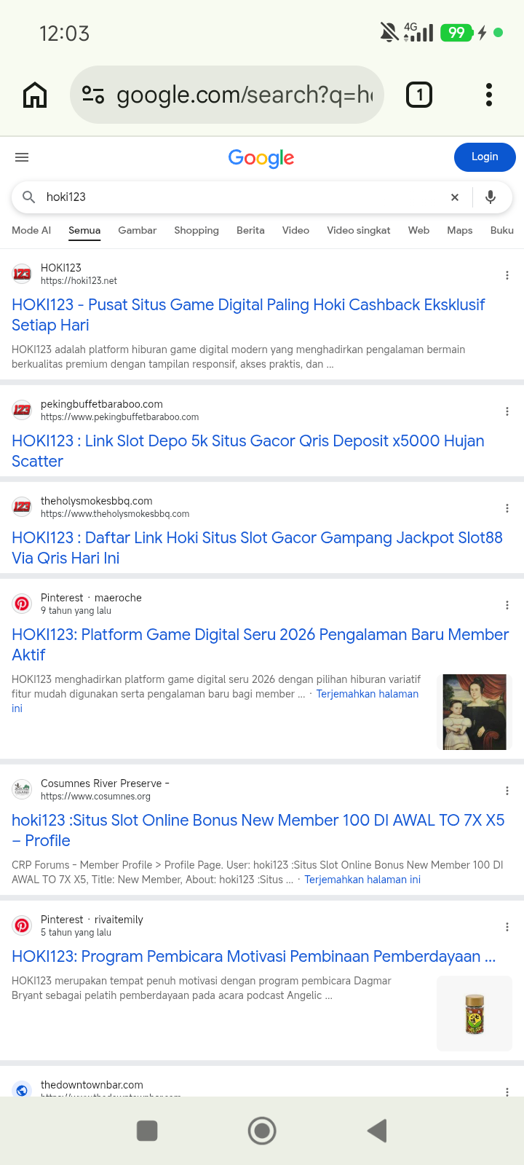Switch to Buku tab
524x1165 pixels.
[502, 230]
